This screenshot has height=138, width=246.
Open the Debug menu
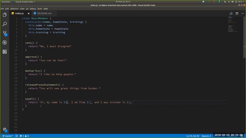click(33, 9)
